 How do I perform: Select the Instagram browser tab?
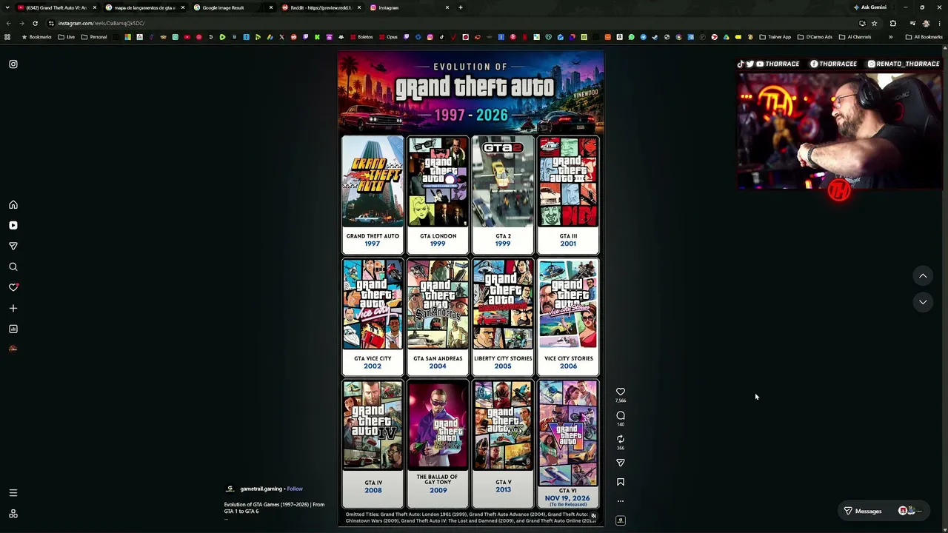[x=409, y=7]
